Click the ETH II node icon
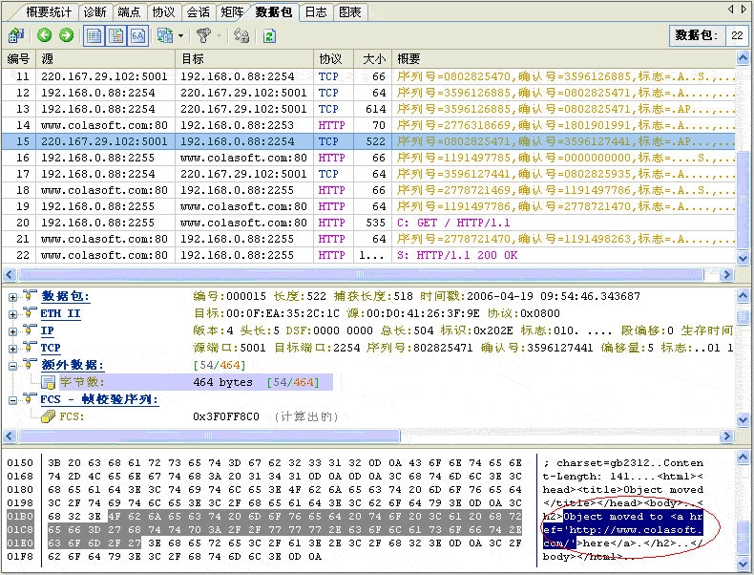Screen dimensions: 754x575 click(x=30, y=312)
